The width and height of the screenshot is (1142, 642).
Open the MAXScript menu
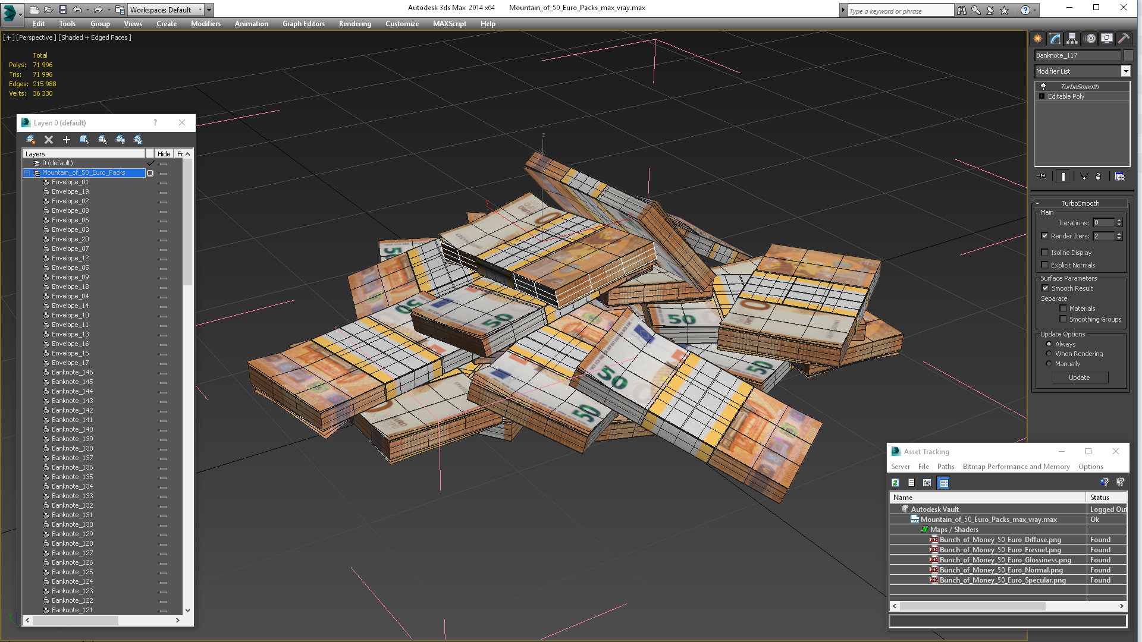click(450, 24)
